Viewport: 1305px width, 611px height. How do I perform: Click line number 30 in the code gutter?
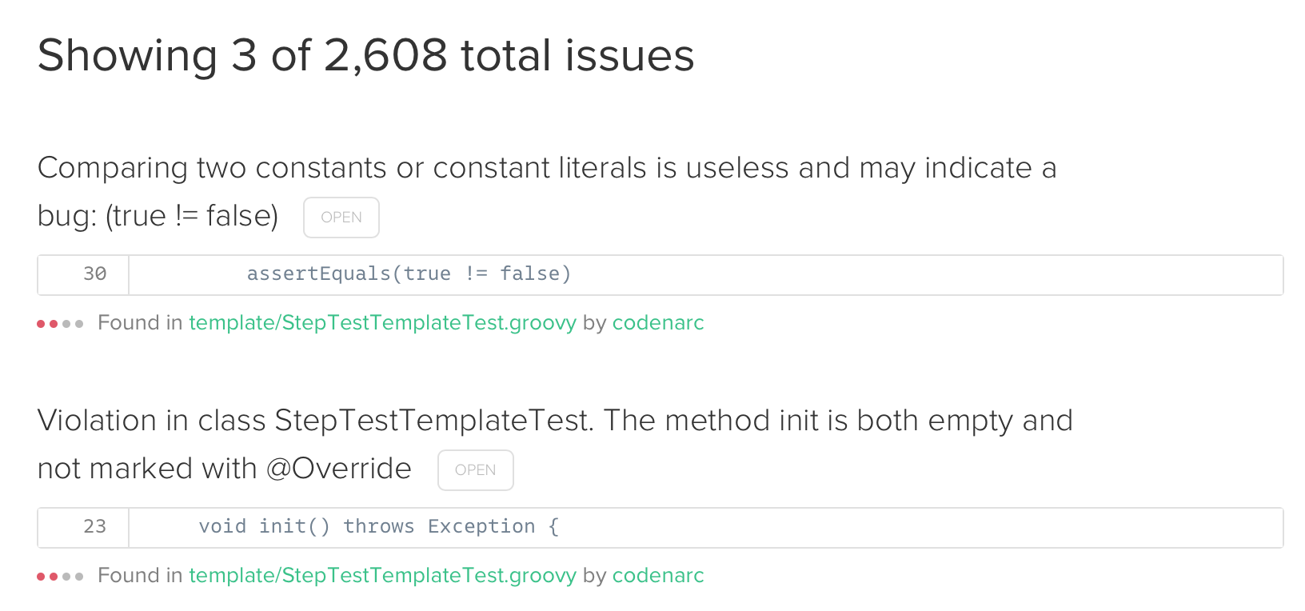pos(94,274)
